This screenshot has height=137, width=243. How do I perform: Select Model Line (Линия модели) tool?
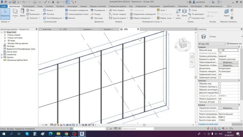point(117,14)
